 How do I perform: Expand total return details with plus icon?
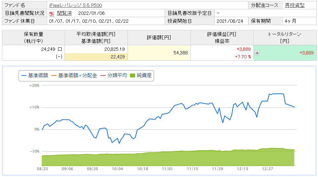coord(257,53)
